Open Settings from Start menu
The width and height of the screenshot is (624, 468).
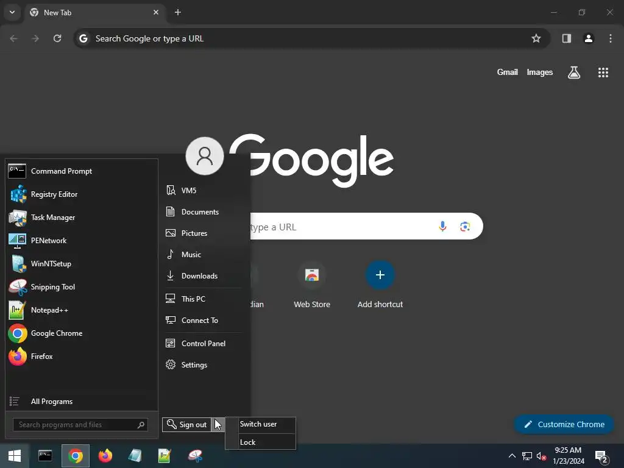click(x=203, y=365)
